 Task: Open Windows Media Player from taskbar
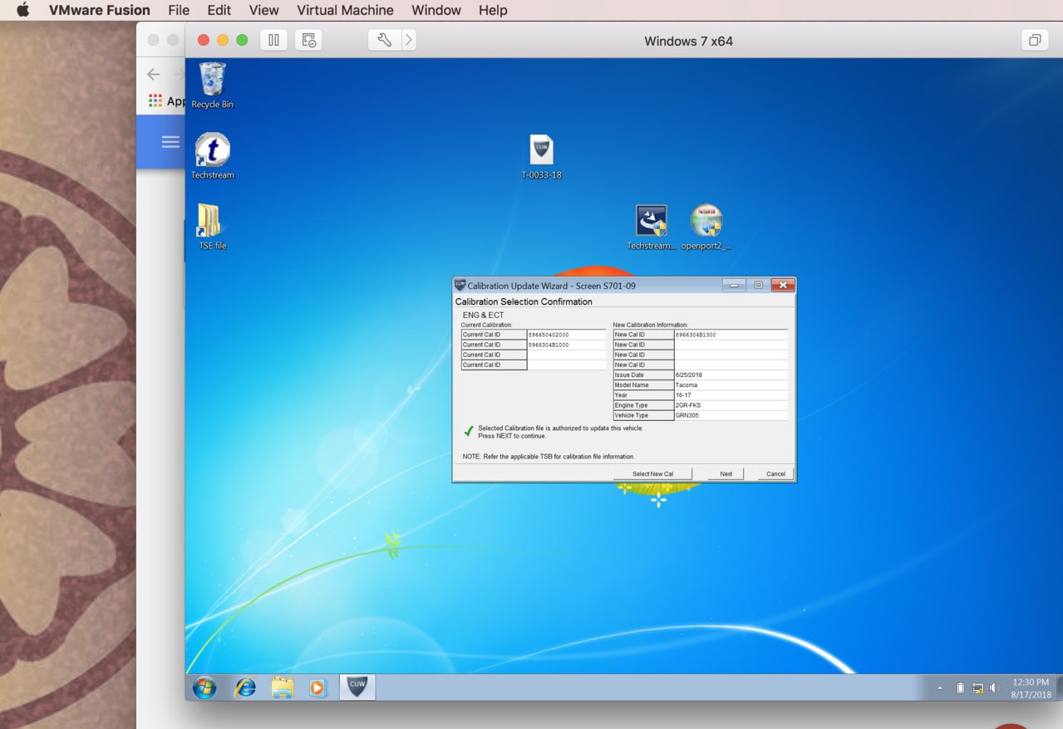[317, 687]
